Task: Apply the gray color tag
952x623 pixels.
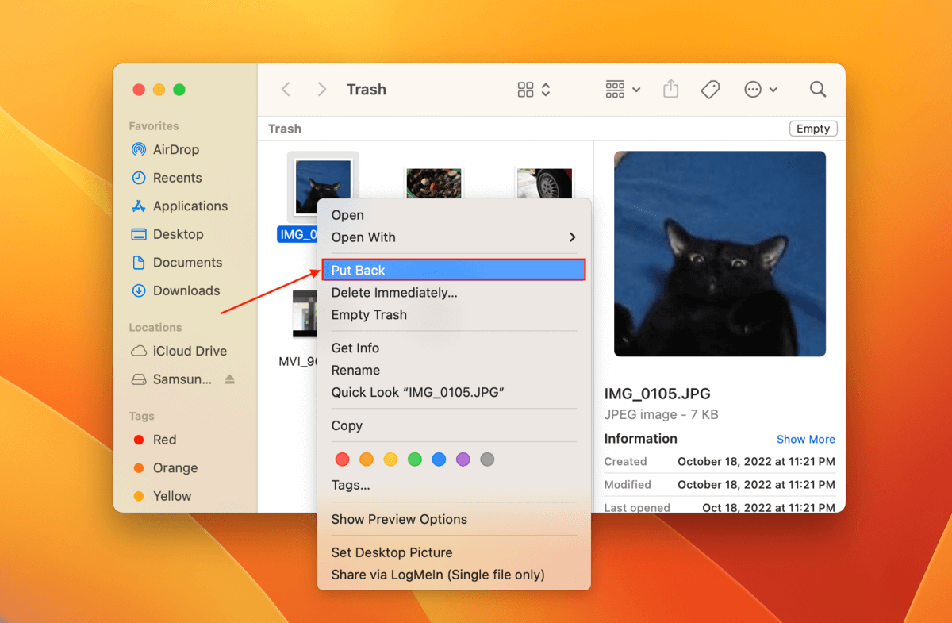Action: 487,460
